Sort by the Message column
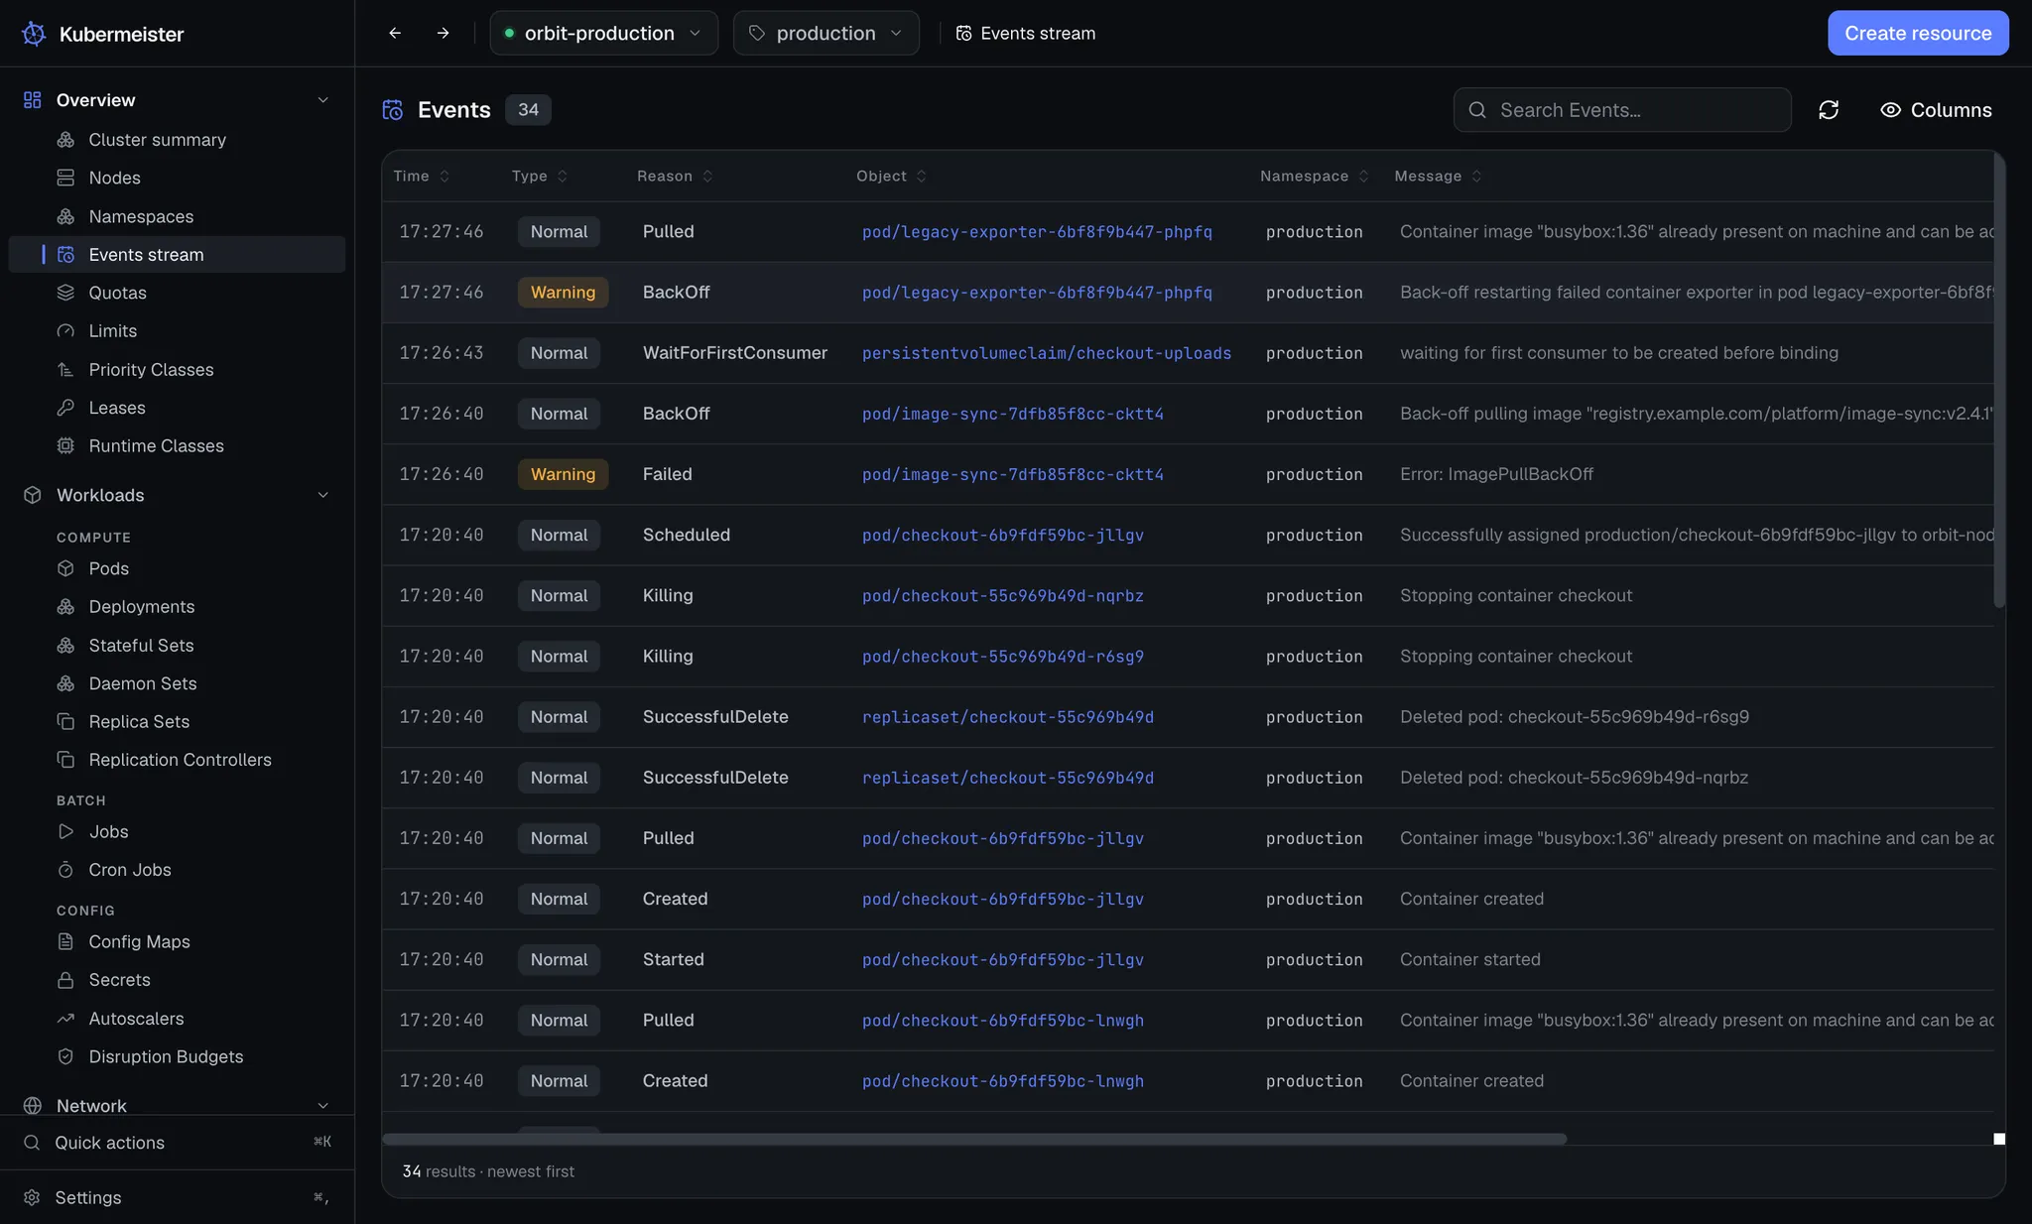The height and width of the screenshot is (1224, 2032). tap(1438, 177)
